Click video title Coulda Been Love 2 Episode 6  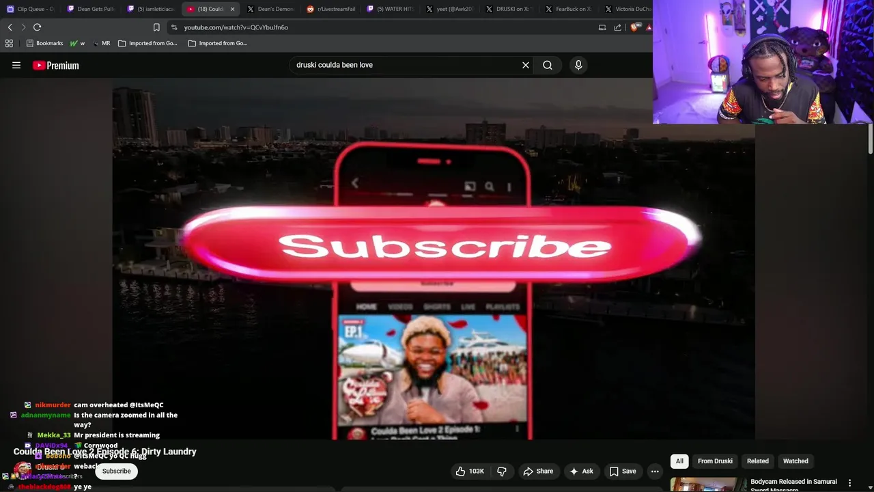[105, 452]
